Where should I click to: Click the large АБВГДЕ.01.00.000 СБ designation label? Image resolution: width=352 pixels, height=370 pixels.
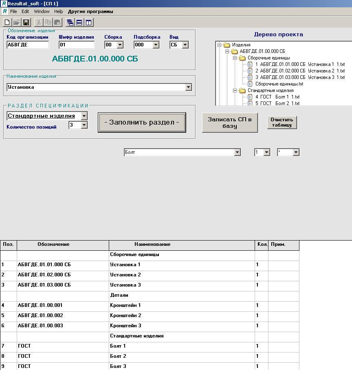coord(95,59)
